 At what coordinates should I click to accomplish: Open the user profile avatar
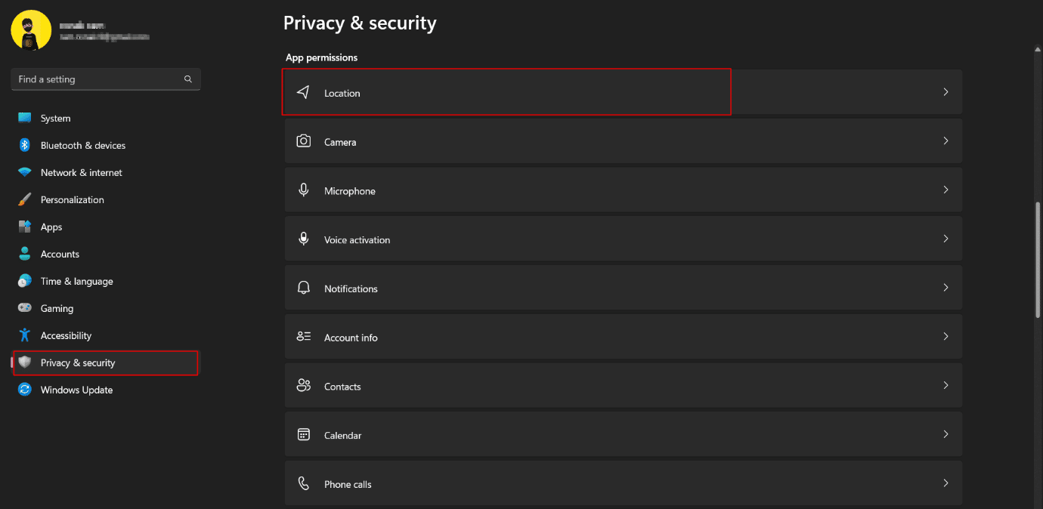(31, 30)
